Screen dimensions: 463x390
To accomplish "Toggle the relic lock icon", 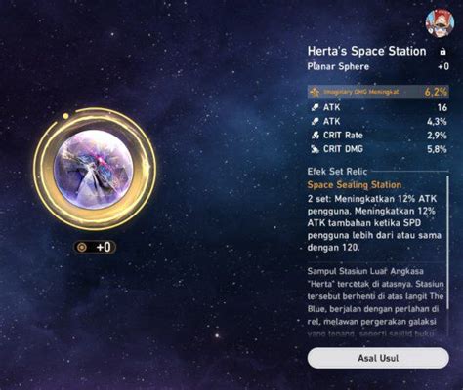I will pyautogui.click(x=442, y=52).
